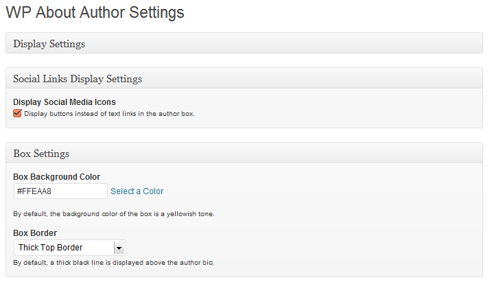490x284 pixels.
Task: Collapse the Social Links Display Settings panel
Action: click(x=78, y=79)
